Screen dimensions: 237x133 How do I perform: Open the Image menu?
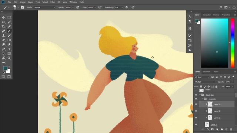tap(23, 2)
